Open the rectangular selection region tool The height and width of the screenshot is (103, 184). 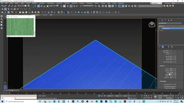tap(32, 6)
